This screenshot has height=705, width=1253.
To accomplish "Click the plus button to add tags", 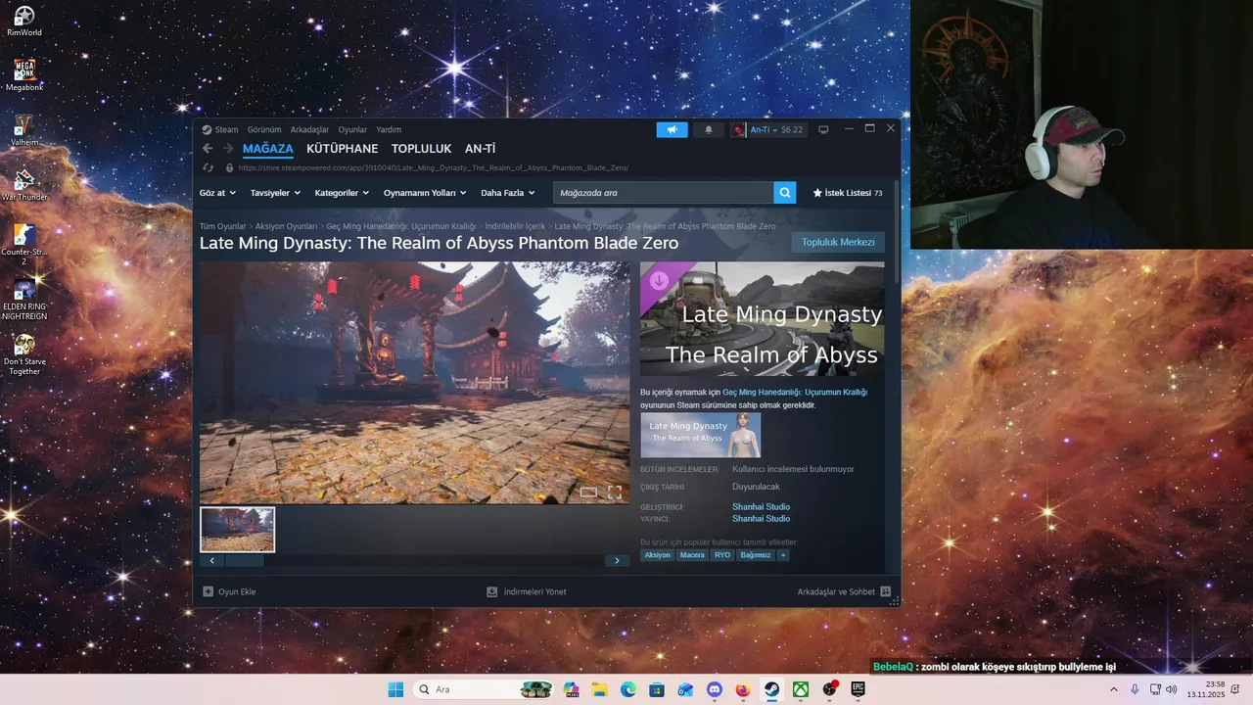I will tap(782, 555).
